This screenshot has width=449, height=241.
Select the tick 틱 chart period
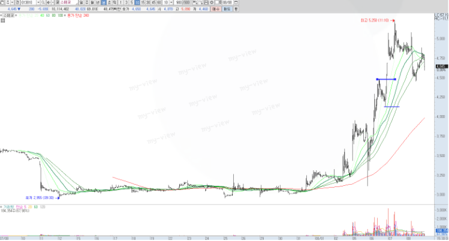pyautogui.click(x=115, y=2)
